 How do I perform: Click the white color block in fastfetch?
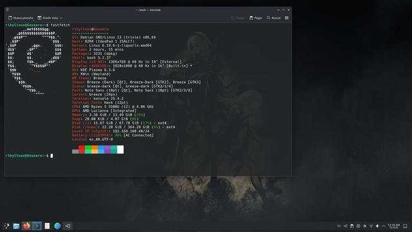pos(120,150)
